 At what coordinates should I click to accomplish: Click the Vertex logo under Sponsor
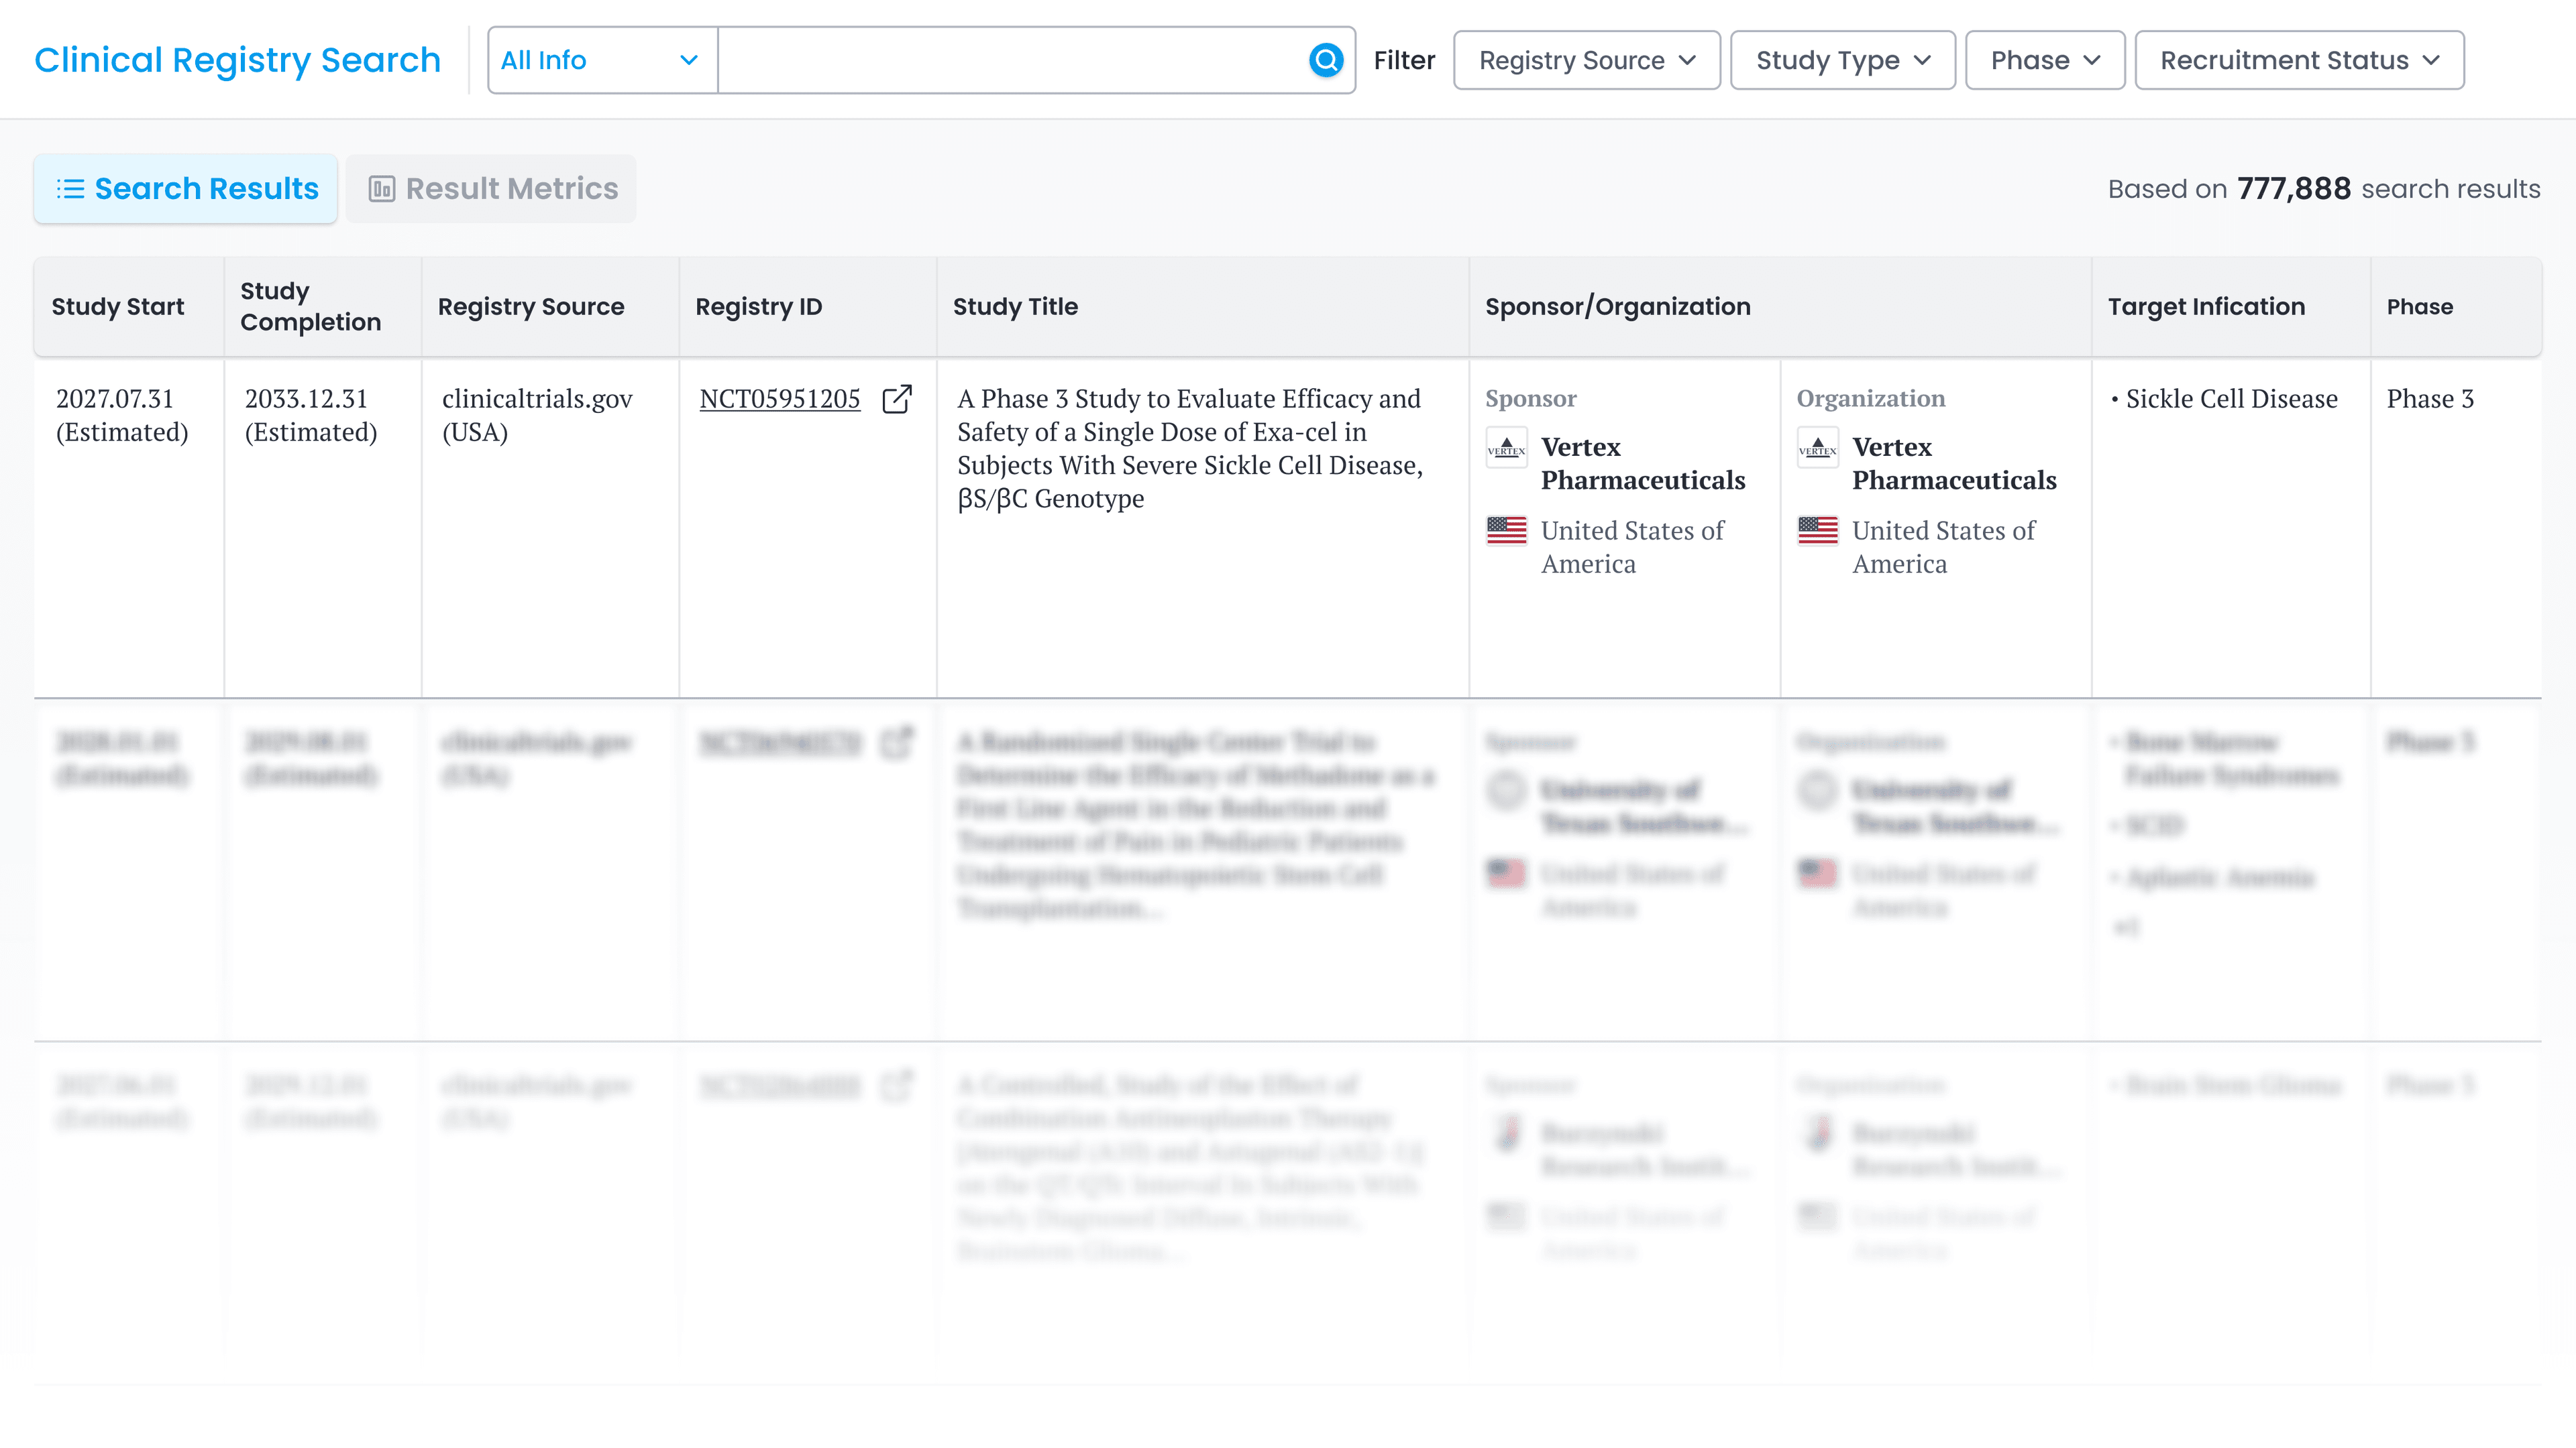pyautogui.click(x=1506, y=448)
